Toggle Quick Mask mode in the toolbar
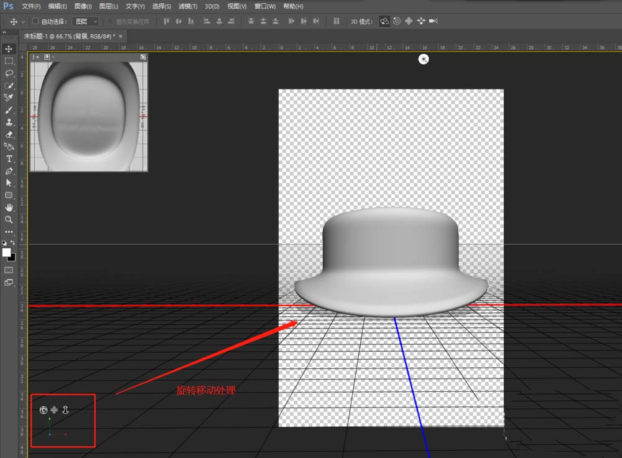622x458 pixels. point(9,271)
